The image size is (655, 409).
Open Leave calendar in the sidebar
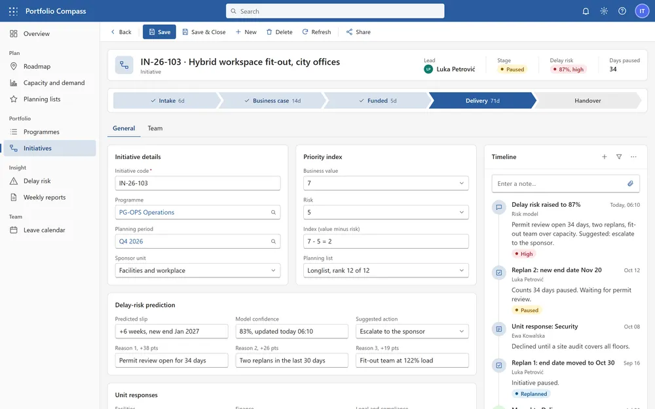pos(50,230)
